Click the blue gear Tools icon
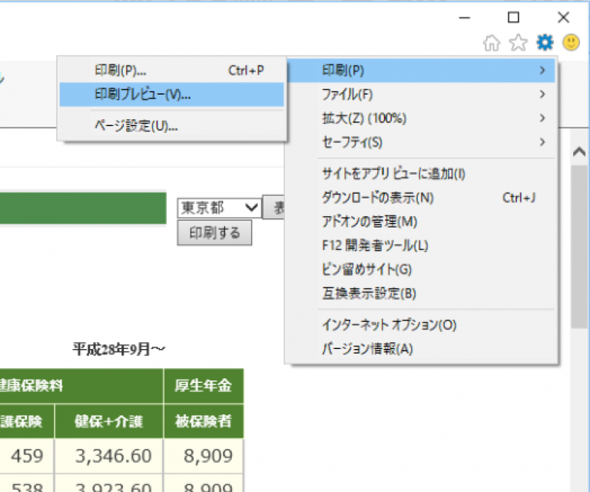 [x=545, y=42]
